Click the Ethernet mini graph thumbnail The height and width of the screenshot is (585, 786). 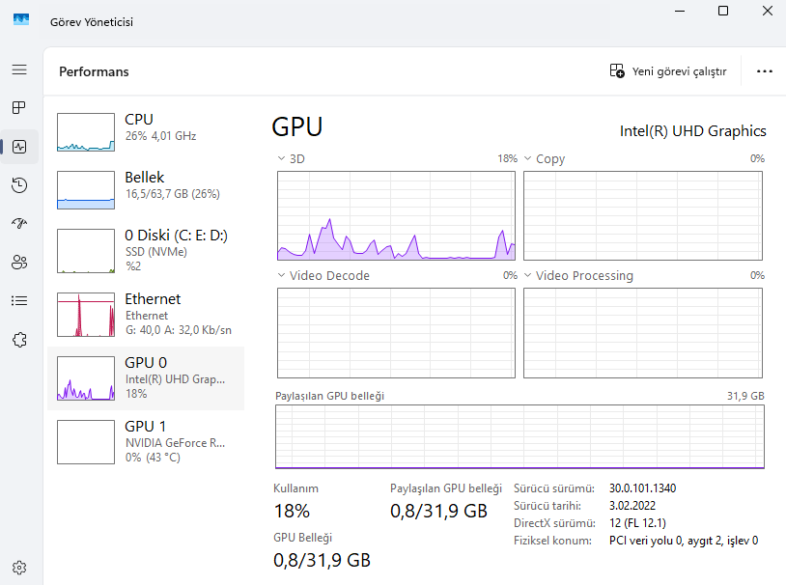click(86, 315)
